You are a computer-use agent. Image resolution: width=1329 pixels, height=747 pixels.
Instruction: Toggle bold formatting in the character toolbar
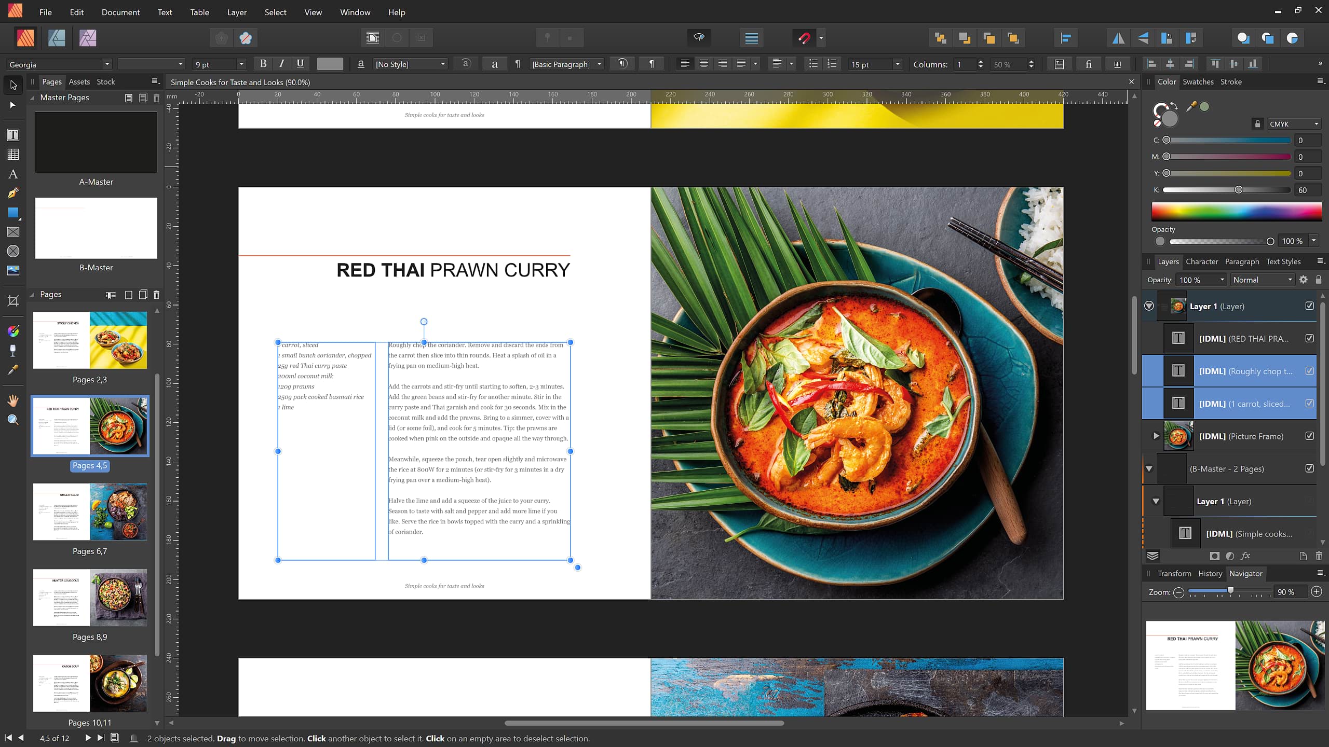(263, 63)
